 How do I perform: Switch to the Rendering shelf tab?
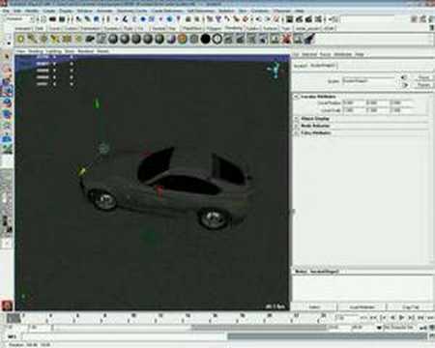[233, 28]
